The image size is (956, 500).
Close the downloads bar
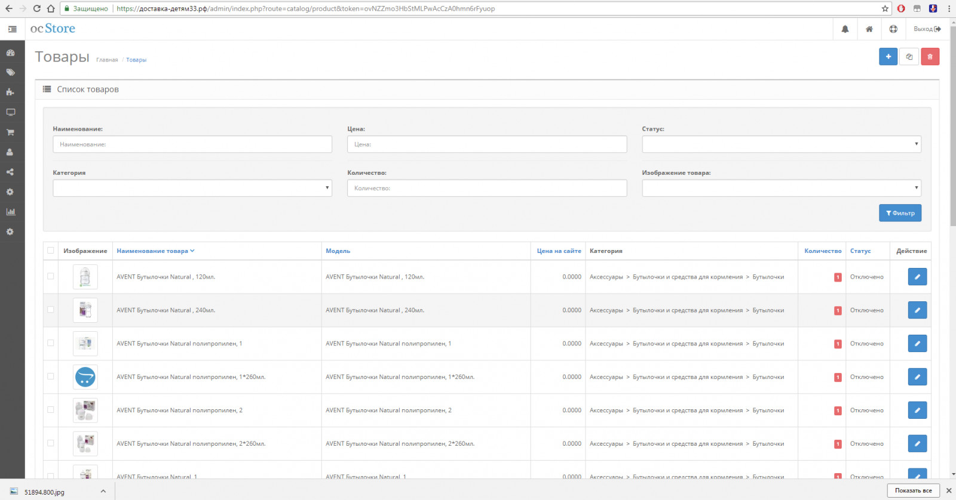tap(948, 490)
